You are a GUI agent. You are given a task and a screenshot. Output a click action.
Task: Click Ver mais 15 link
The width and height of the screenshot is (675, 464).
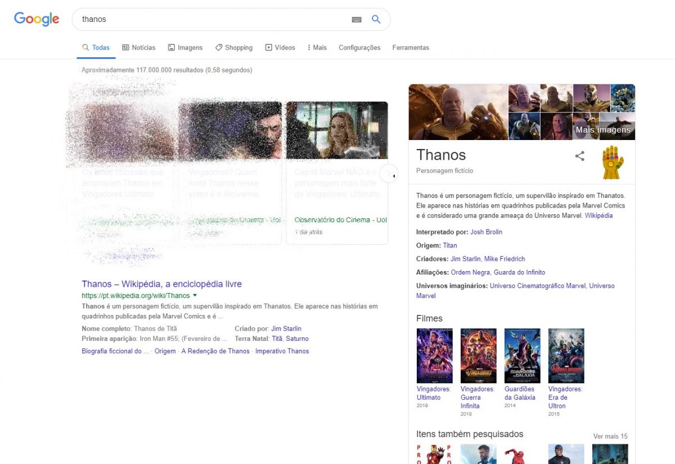(x=610, y=436)
